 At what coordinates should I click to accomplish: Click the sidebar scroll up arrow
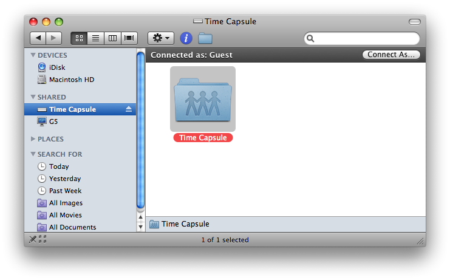pos(141,217)
